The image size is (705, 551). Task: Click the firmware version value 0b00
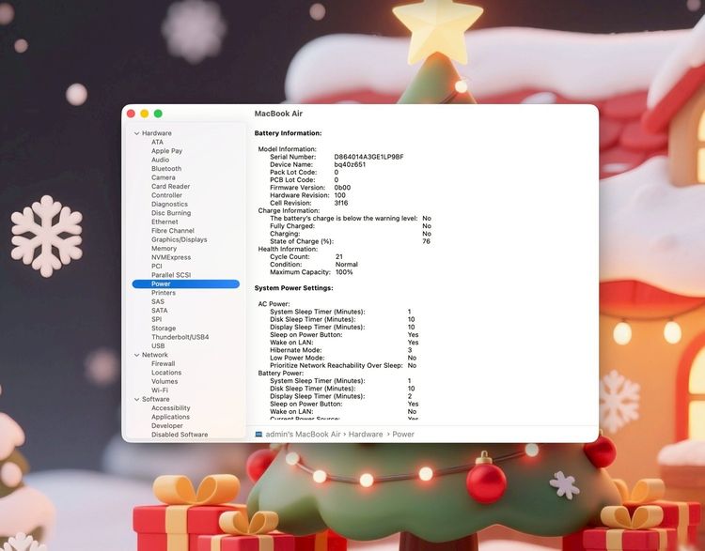click(x=342, y=187)
